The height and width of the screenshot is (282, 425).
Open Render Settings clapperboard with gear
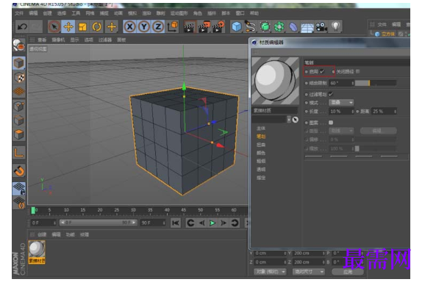point(218,26)
